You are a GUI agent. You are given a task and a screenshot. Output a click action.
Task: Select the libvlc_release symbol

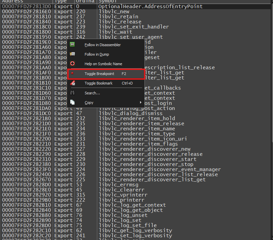tap(120, 22)
